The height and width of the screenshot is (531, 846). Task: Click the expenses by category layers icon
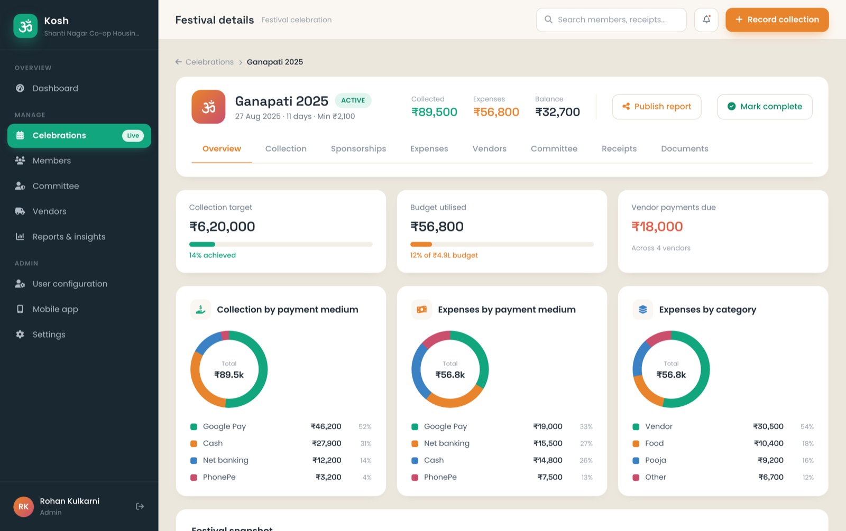click(x=642, y=310)
